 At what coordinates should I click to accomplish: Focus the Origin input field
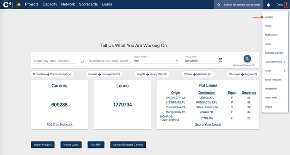pos(55,61)
